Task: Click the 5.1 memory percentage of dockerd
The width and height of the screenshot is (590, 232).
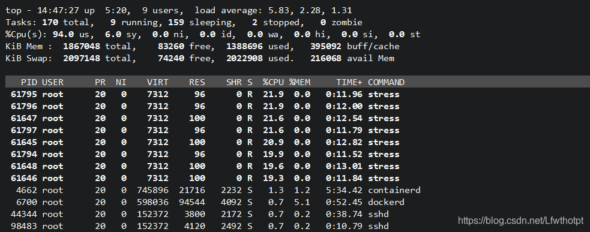Action: pos(302,202)
